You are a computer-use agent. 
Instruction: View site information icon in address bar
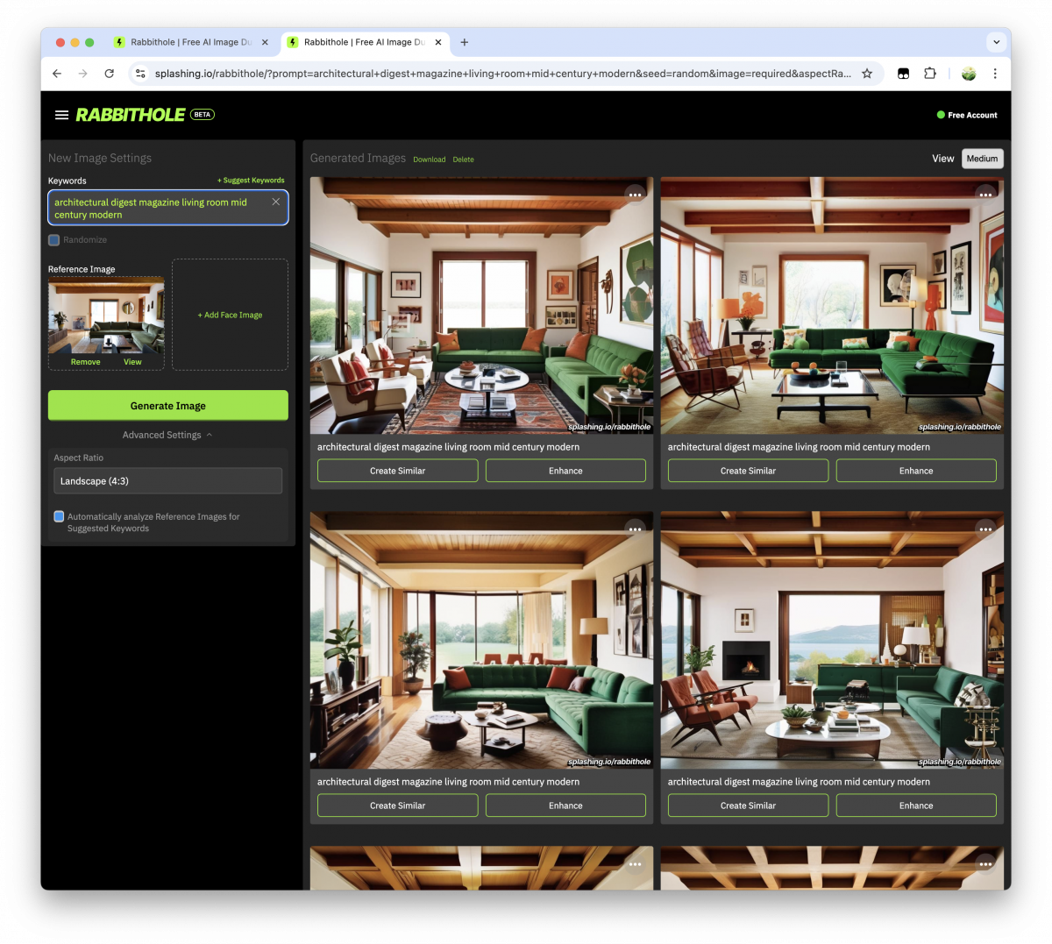(140, 74)
